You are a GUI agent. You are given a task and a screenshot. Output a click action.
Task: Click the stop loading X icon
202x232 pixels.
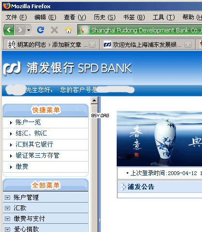[54, 30]
